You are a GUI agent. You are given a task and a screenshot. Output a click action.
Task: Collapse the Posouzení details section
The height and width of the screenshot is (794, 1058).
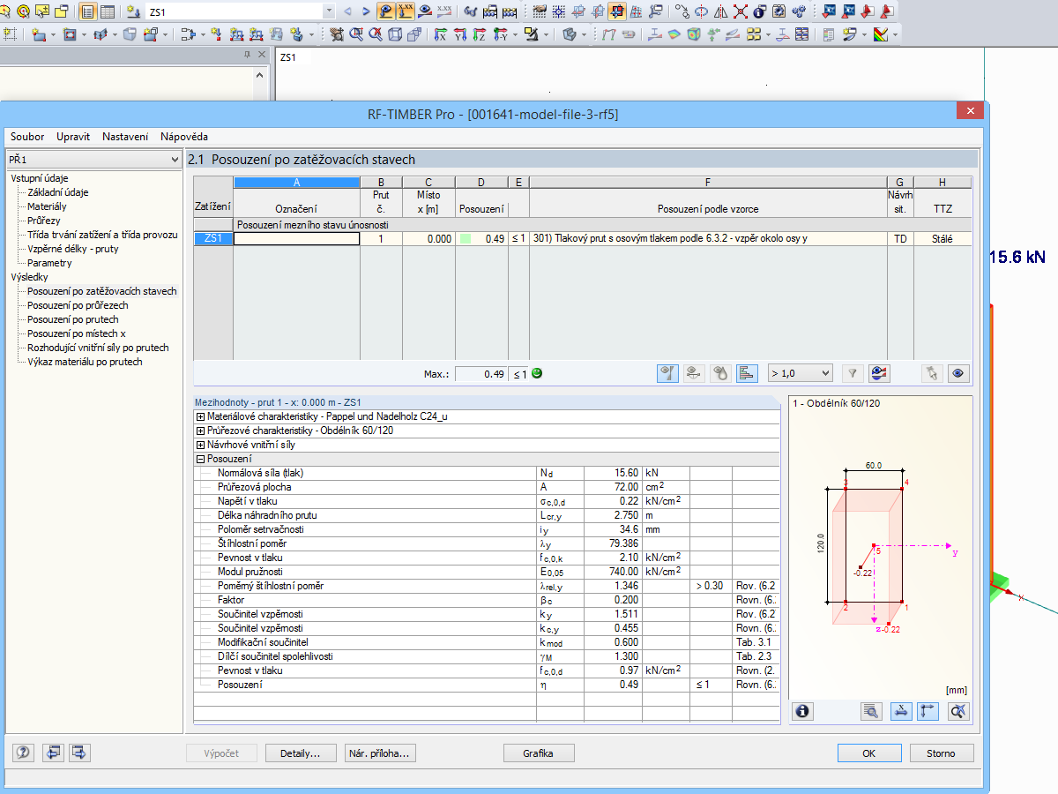201,459
